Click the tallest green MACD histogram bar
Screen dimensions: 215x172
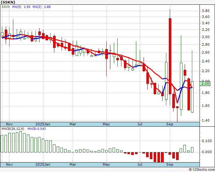coord(21,142)
